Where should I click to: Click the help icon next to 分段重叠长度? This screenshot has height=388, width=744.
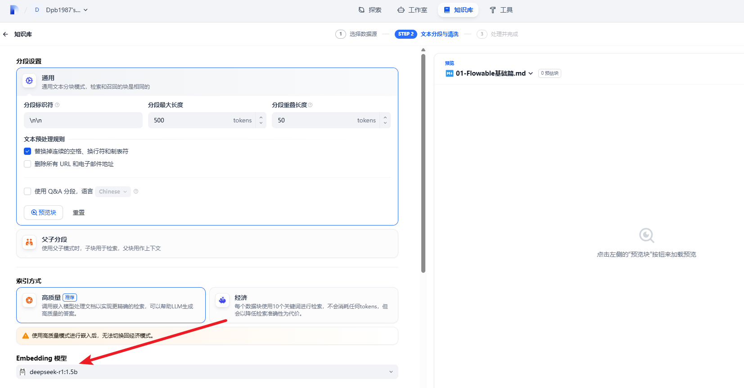pos(310,105)
